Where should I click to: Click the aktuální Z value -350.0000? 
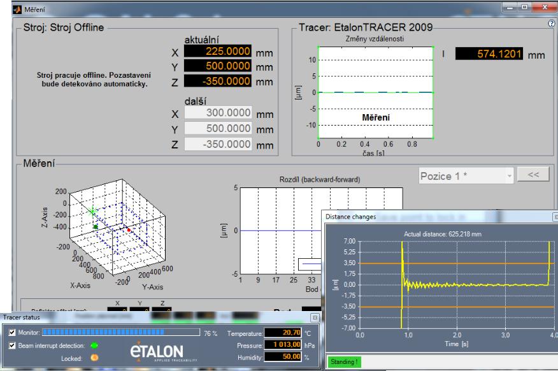click(x=217, y=81)
